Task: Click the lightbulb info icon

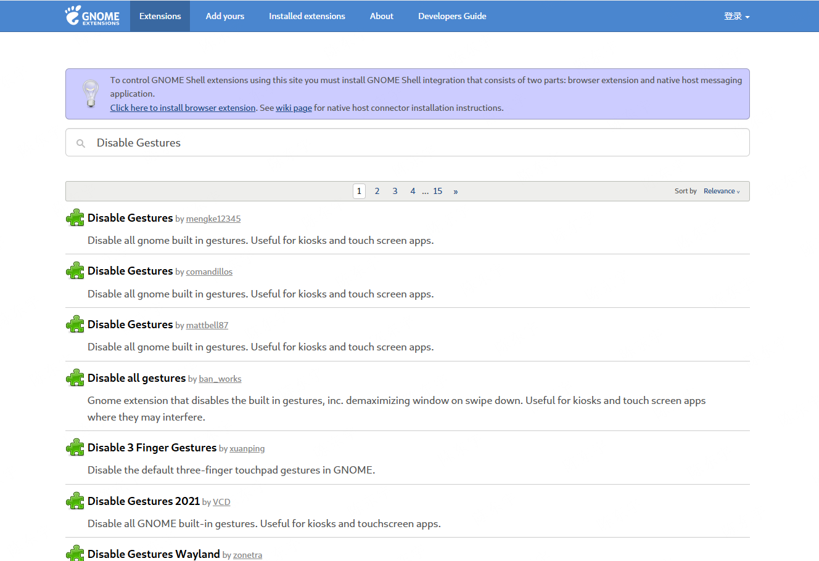Action: point(91,94)
